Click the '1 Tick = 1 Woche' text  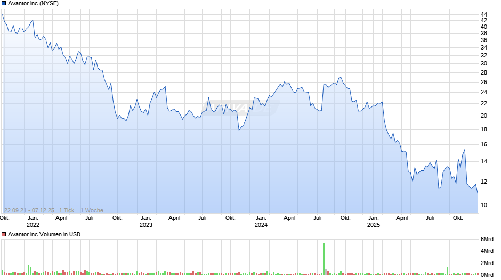tap(81, 210)
